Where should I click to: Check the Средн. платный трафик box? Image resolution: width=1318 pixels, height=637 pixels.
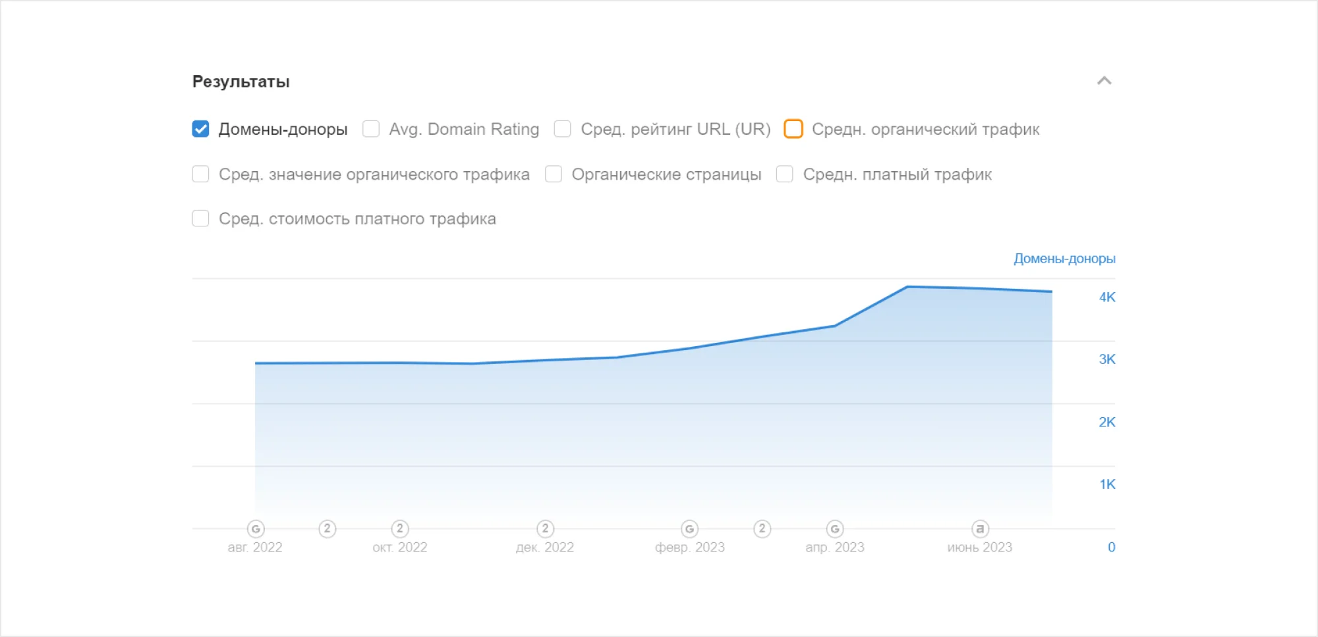[x=785, y=174]
